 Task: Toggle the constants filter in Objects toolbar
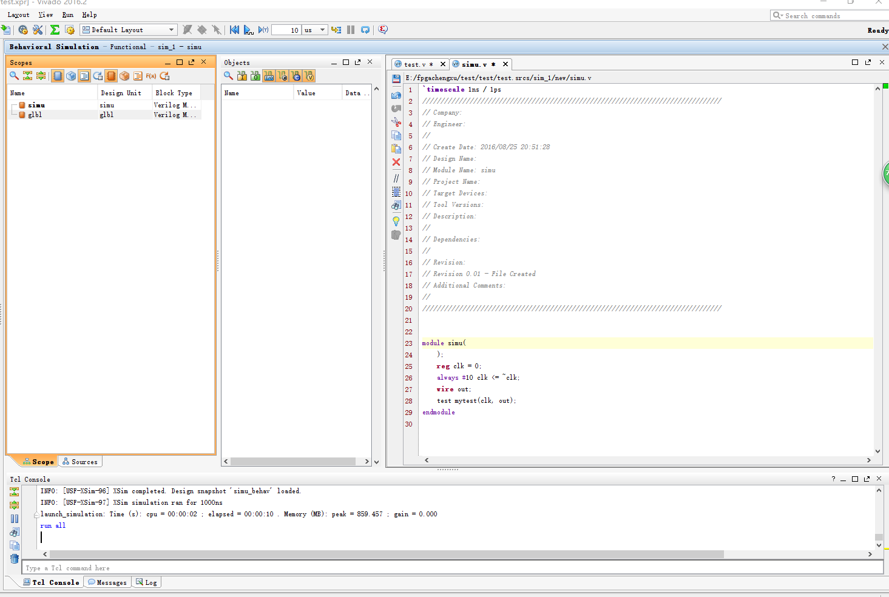[296, 76]
